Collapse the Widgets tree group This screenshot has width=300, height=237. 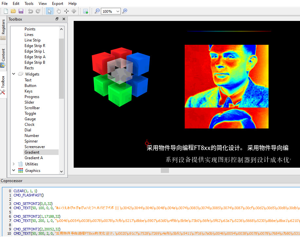tap(14, 74)
